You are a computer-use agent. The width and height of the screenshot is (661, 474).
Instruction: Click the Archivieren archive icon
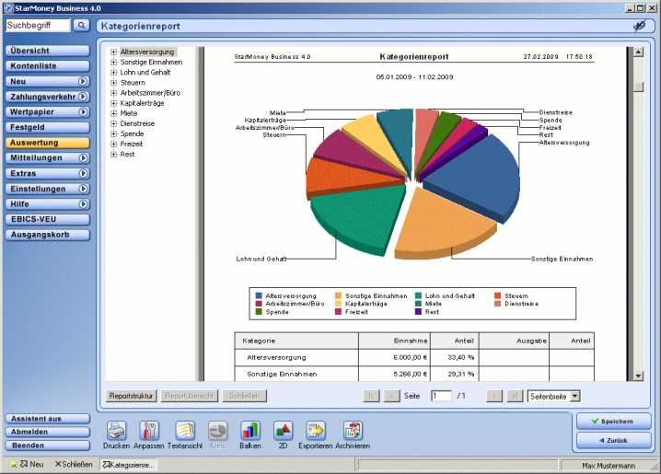point(353,431)
